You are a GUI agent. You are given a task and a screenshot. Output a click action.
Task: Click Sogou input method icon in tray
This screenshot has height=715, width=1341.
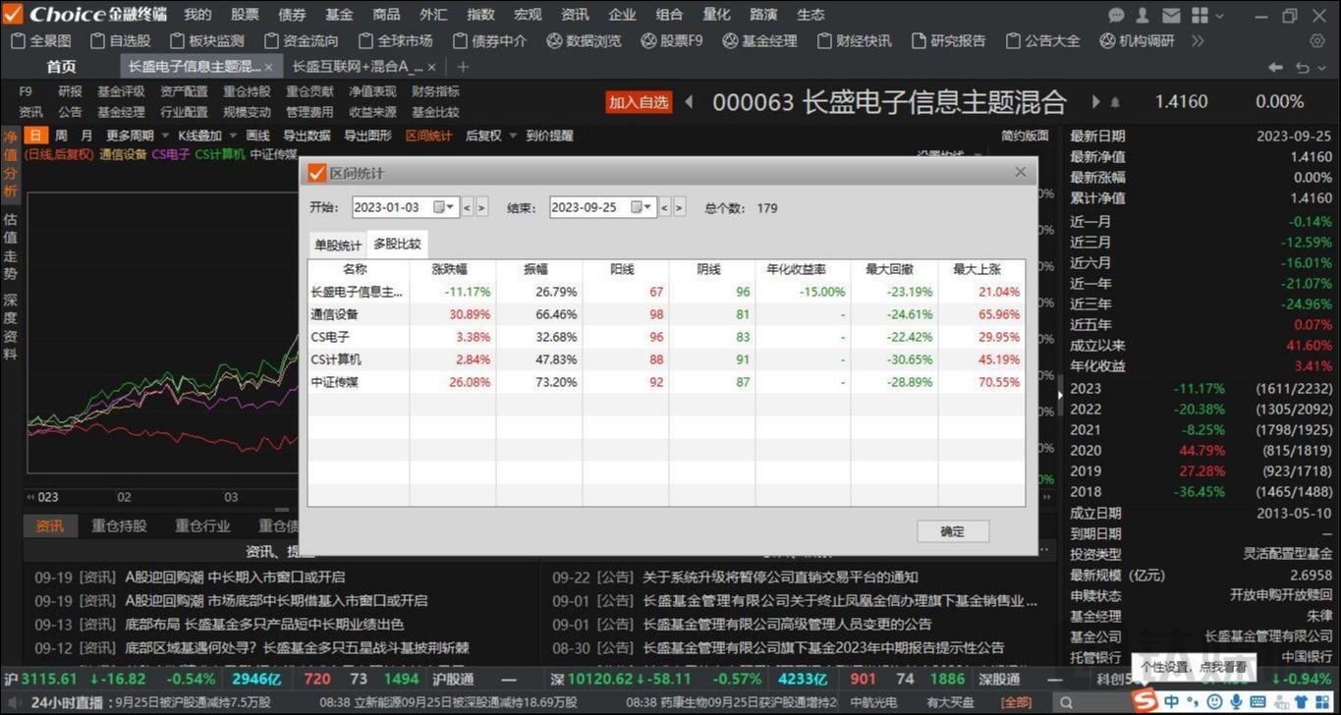coord(1145,699)
